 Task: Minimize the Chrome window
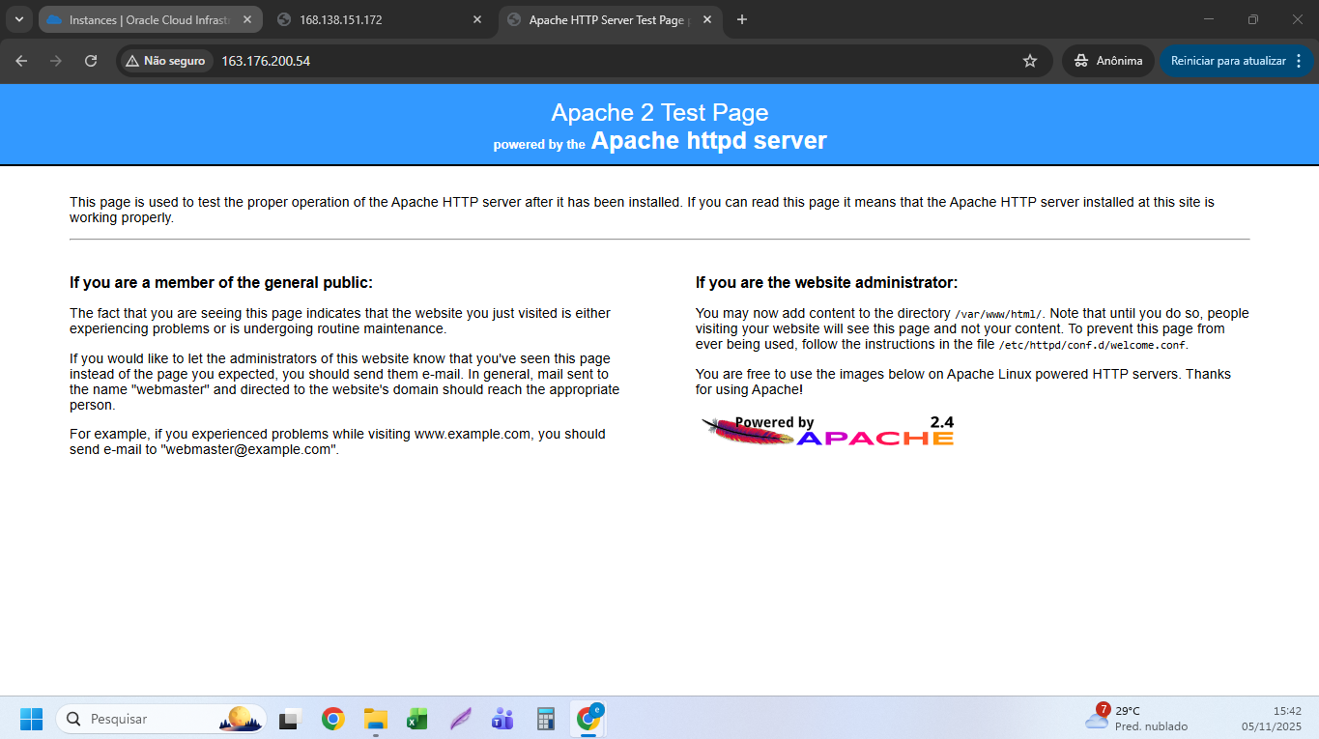click(x=1209, y=19)
